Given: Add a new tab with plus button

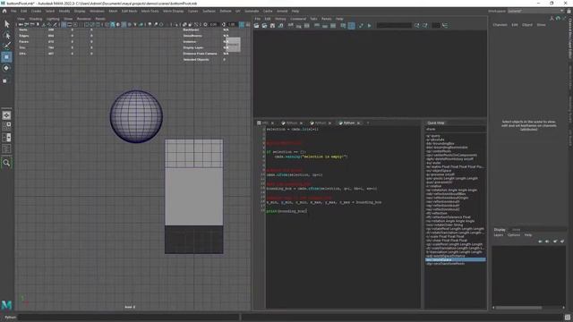Looking at the screenshot, I should click(368, 123).
